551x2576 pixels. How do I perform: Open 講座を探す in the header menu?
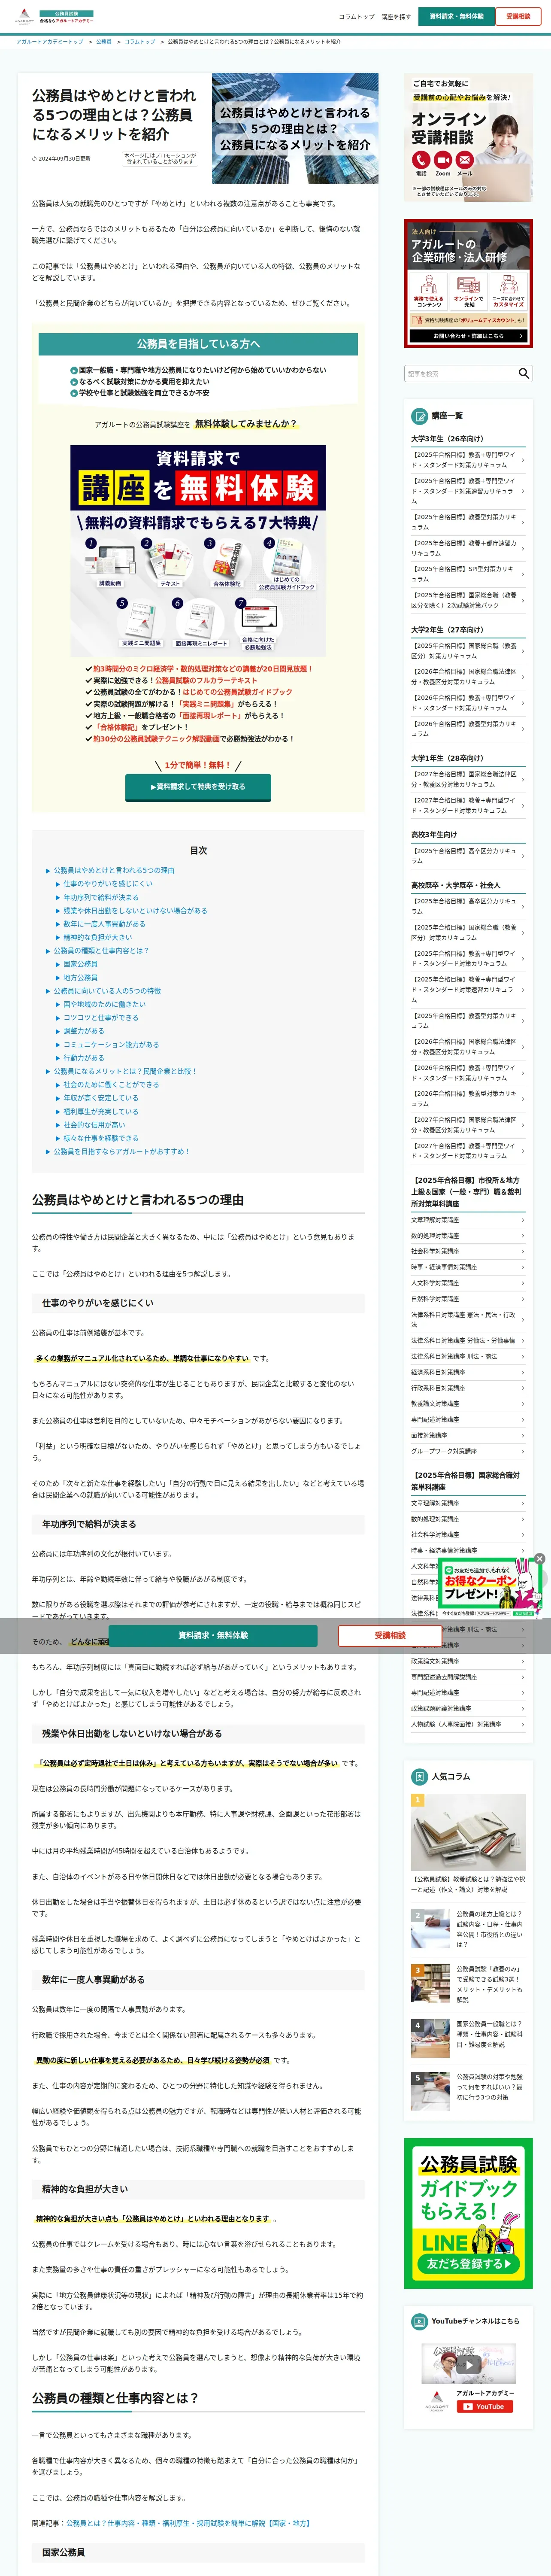point(396,17)
